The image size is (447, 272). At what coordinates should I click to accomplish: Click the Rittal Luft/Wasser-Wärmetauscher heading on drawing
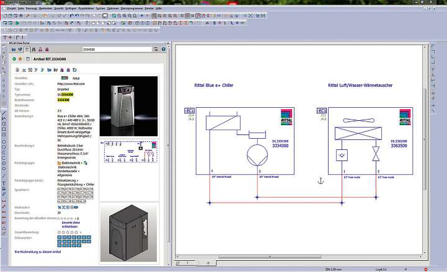[x=360, y=85]
